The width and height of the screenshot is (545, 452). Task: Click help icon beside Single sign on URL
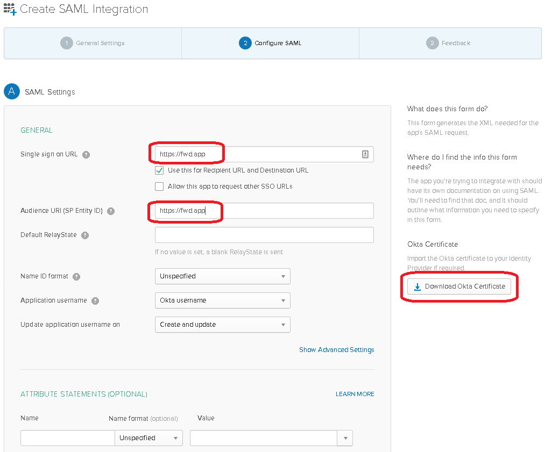86,155
